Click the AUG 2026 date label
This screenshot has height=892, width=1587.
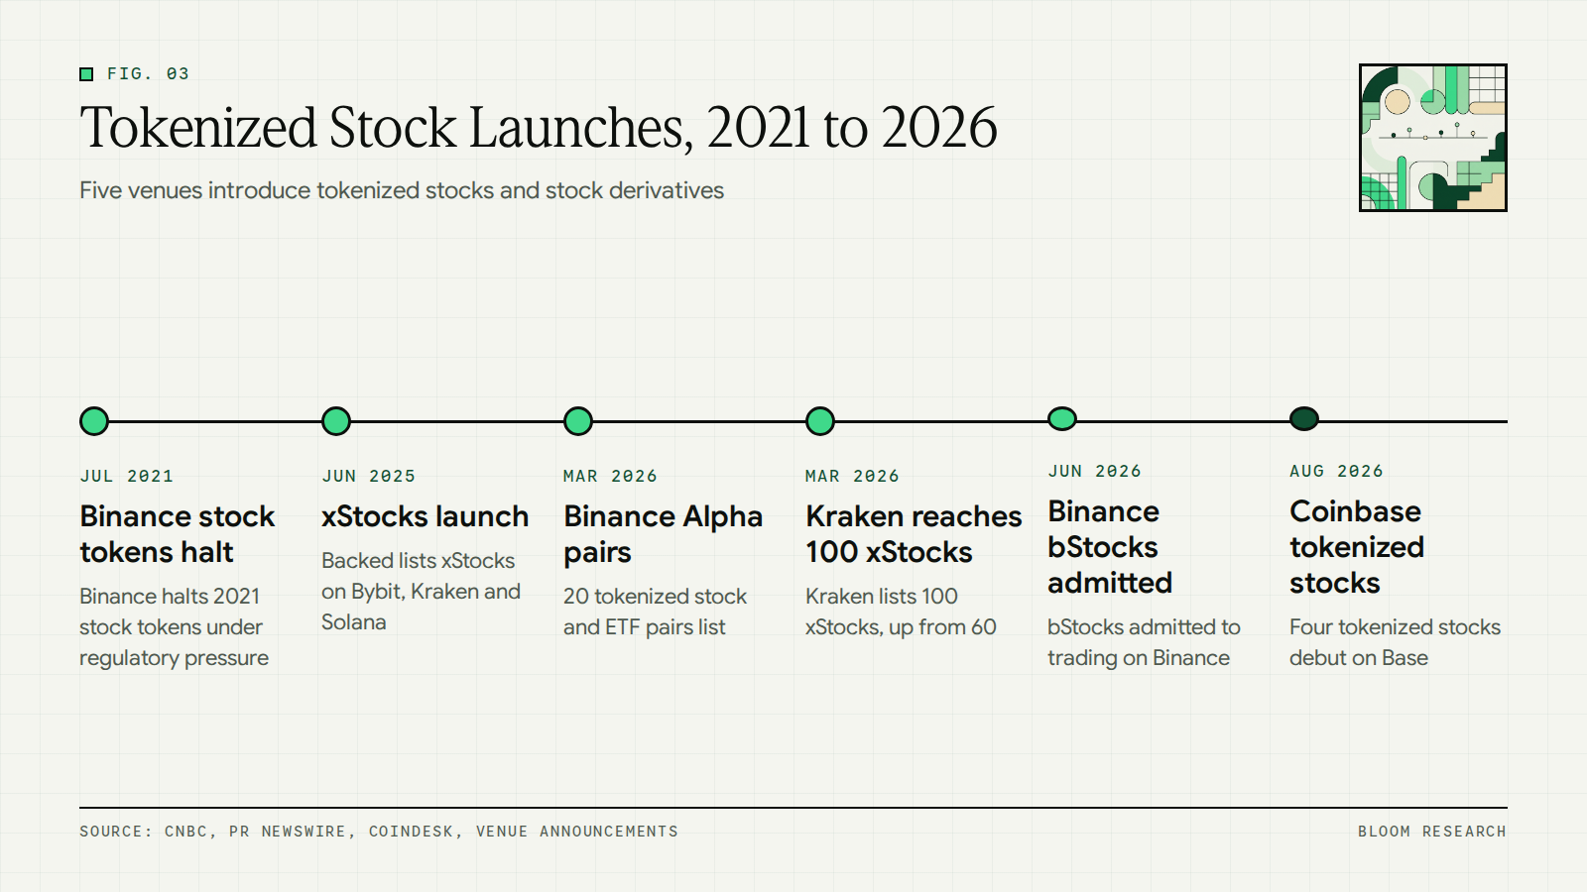coord(1337,471)
